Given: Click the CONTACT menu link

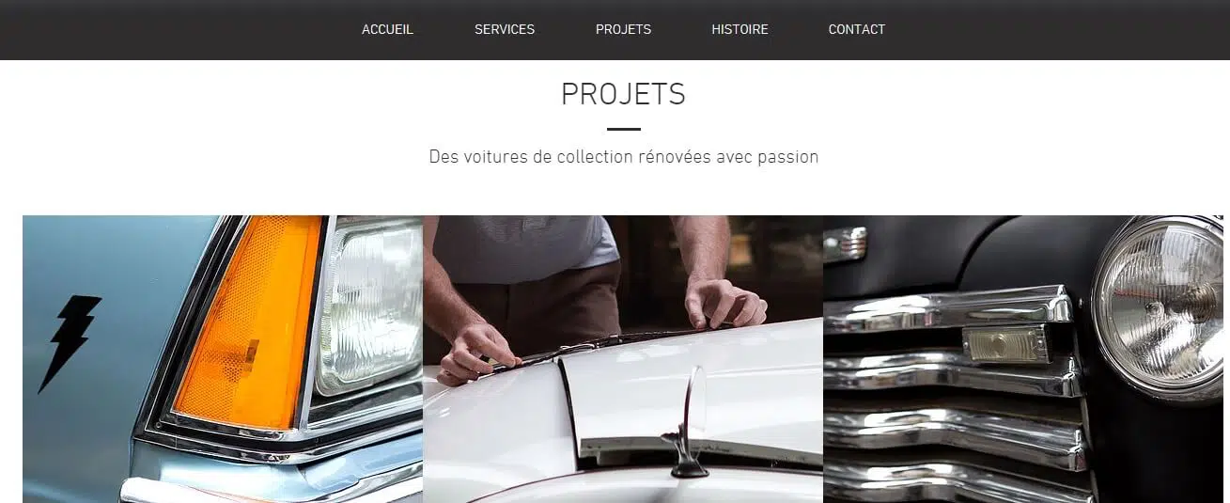Looking at the screenshot, I should point(856,29).
